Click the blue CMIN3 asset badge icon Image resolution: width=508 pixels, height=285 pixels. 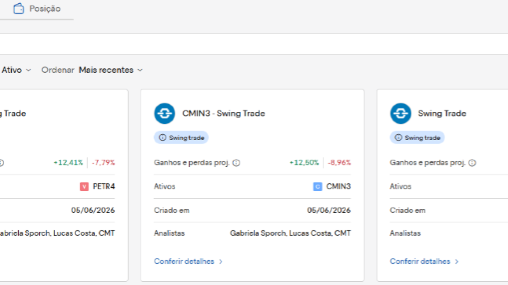click(x=317, y=187)
